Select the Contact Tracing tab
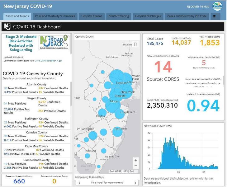227x187 pixels. 119,16
